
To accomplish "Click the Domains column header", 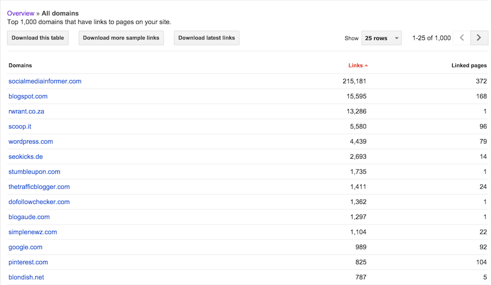I will pyautogui.click(x=20, y=65).
